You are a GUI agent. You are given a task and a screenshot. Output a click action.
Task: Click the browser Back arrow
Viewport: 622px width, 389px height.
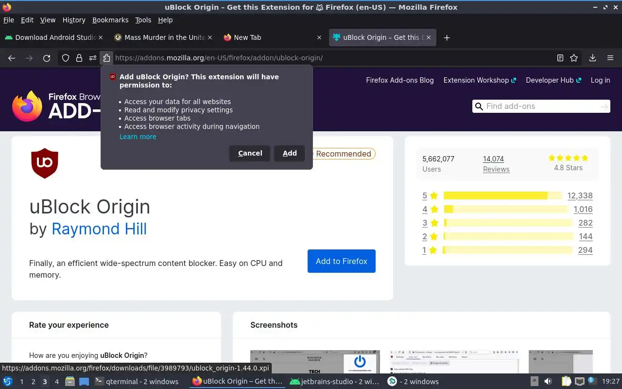12,58
